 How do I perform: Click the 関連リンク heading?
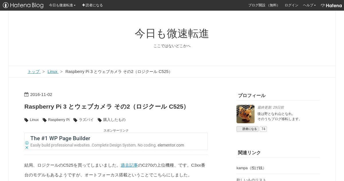click(x=249, y=153)
